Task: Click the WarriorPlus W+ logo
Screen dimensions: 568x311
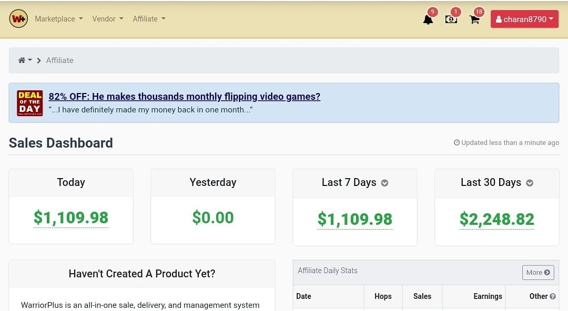Action: point(18,19)
